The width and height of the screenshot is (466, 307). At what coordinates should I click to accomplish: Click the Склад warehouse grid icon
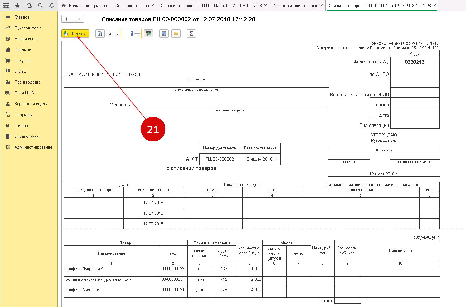coord(8,71)
